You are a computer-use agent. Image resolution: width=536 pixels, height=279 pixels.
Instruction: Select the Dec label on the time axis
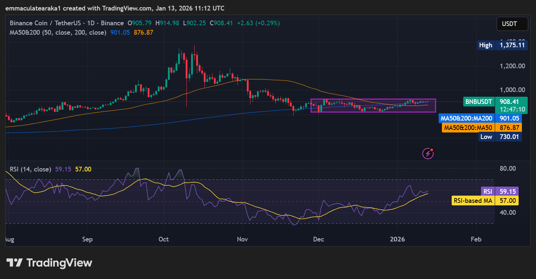[318, 239]
